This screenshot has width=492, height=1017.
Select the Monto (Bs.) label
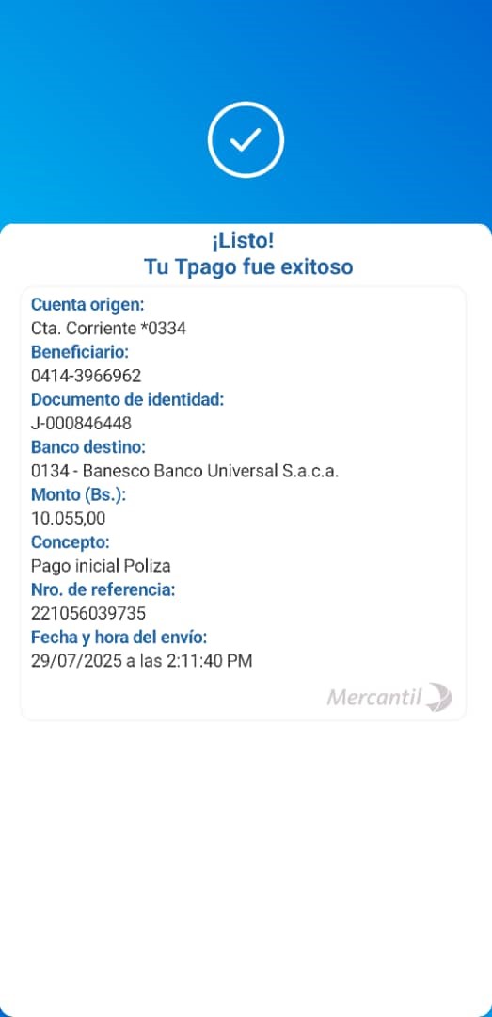tap(78, 495)
